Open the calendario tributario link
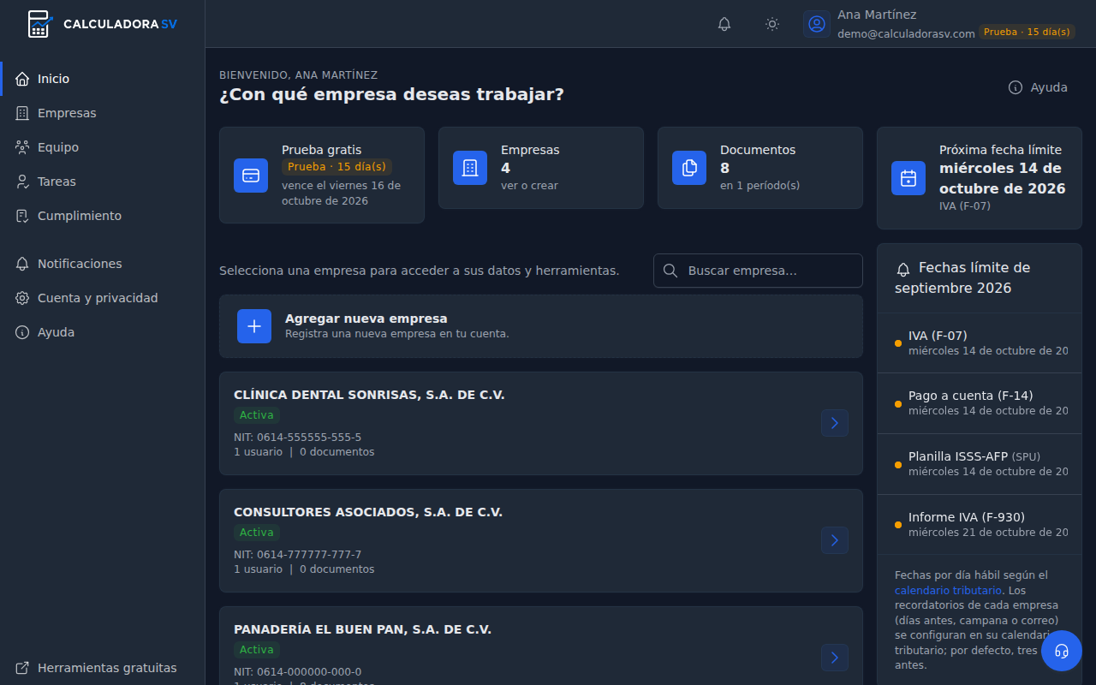The height and width of the screenshot is (685, 1096). [x=948, y=591]
